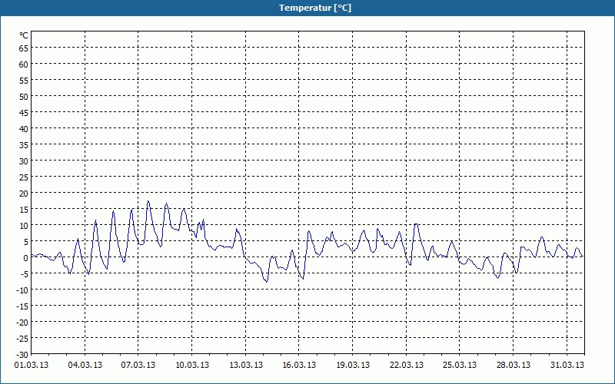This screenshot has width=615, height=384.
Task: Click the -25 value on the temperature axis
Action: (22, 339)
